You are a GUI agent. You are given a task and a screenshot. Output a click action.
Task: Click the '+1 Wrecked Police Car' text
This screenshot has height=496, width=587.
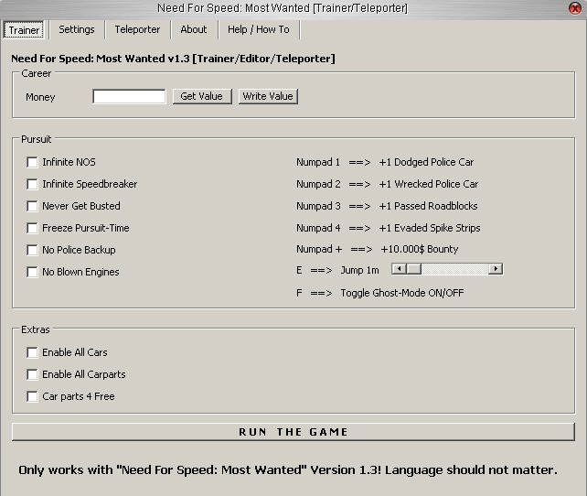click(429, 184)
